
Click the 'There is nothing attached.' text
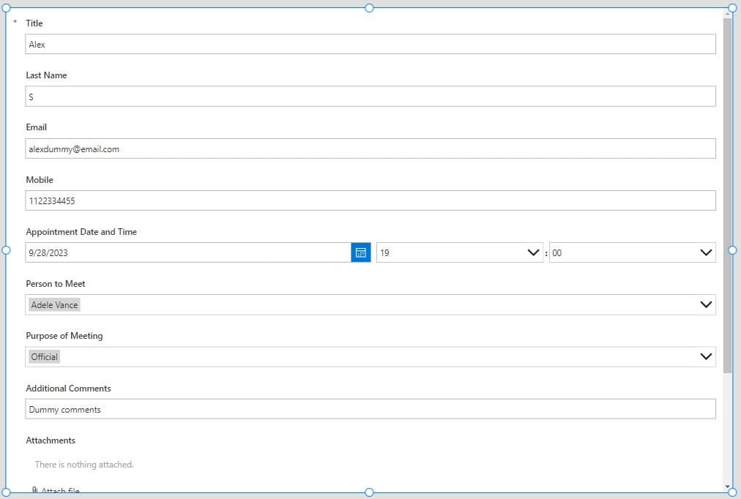(x=84, y=465)
